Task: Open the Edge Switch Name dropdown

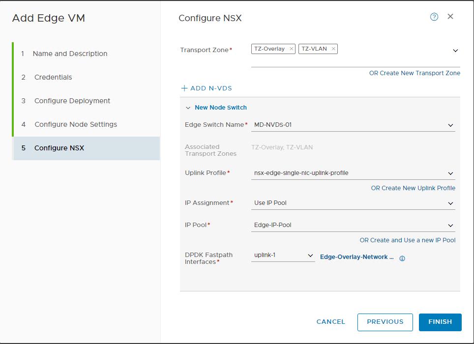Action: tap(450, 125)
